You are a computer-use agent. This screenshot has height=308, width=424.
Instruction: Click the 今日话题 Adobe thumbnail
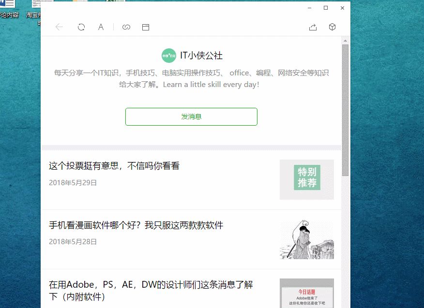(307, 293)
